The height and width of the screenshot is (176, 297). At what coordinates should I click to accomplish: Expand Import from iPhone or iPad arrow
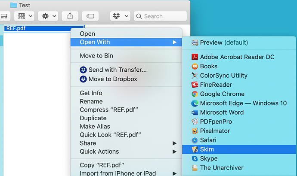[174, 173]
